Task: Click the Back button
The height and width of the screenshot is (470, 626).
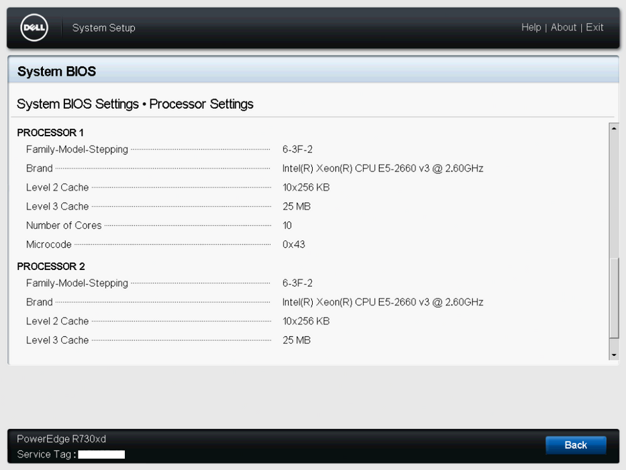Action: coord(576,445)
